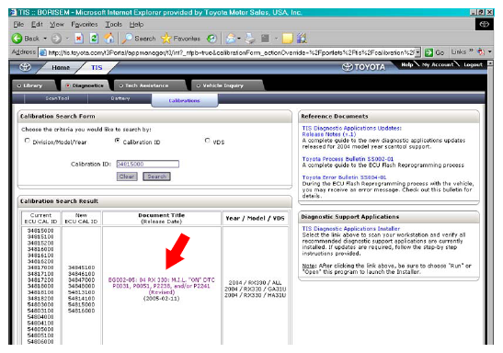This screenshot has height=353, width=503.
Task: Stop page loading with red X icon
Action: tap(78, 39)
